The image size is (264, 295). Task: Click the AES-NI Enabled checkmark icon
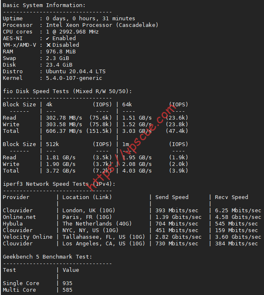point(48,38)
